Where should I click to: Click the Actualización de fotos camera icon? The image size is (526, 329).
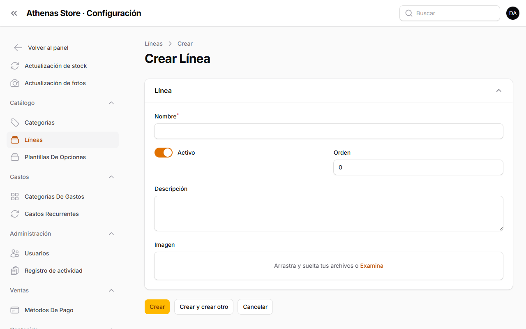[15, 83]
